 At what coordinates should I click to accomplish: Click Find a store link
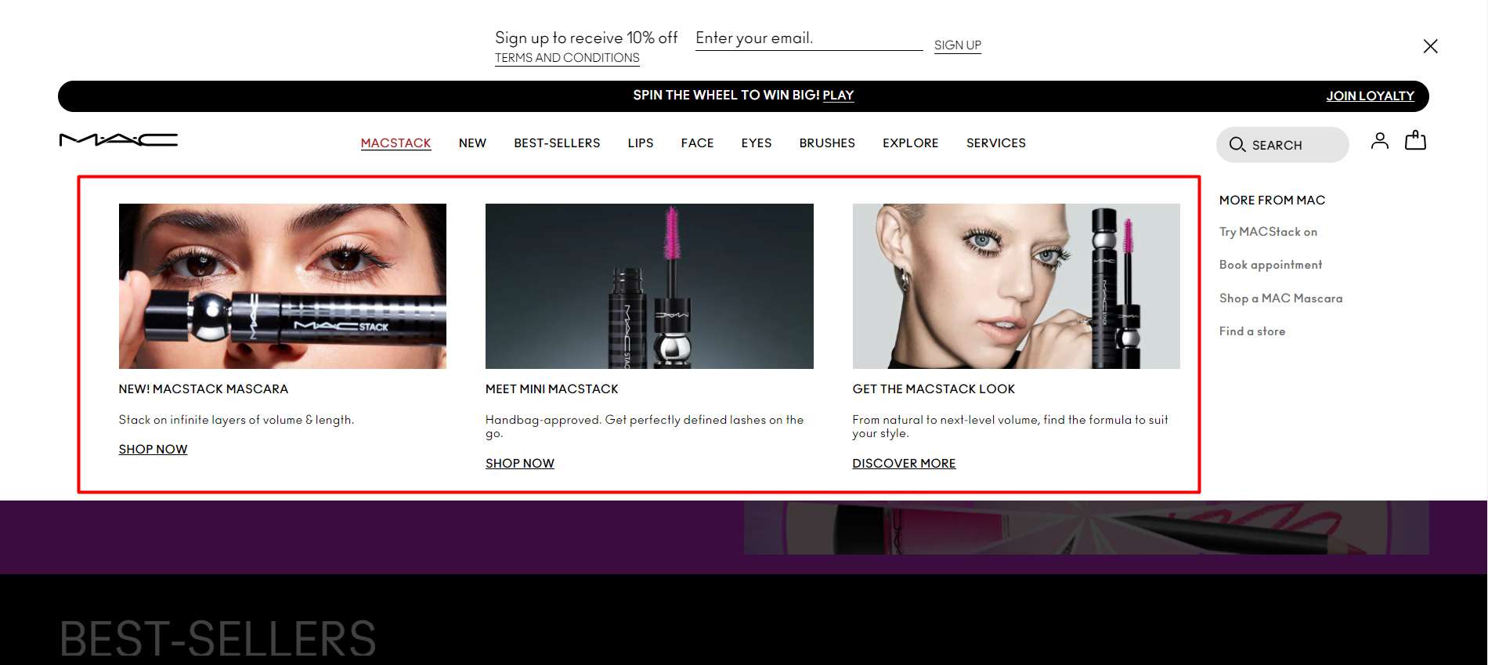coord(1251,331)
